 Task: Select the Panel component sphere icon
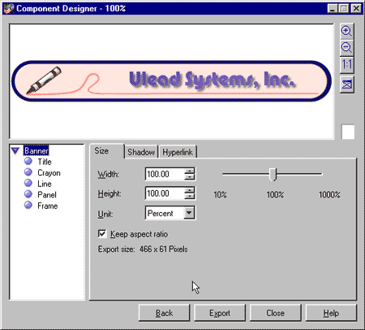point(28,194)
